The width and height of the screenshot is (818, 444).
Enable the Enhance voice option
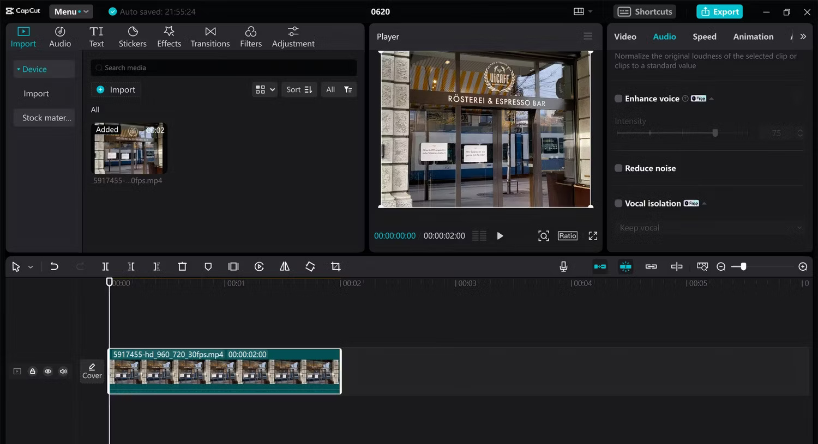click(x=618, y=98)
